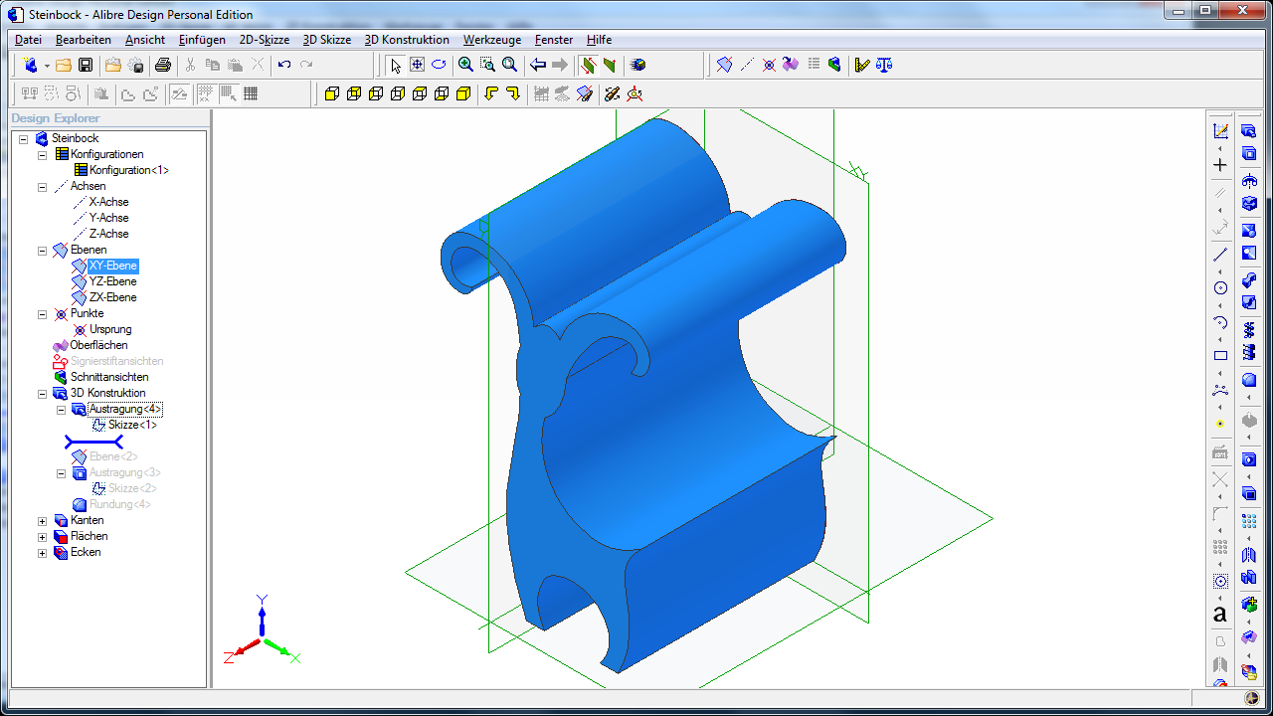
Task: Collapse the Austragung<3> feature
Action: [61, 472]
